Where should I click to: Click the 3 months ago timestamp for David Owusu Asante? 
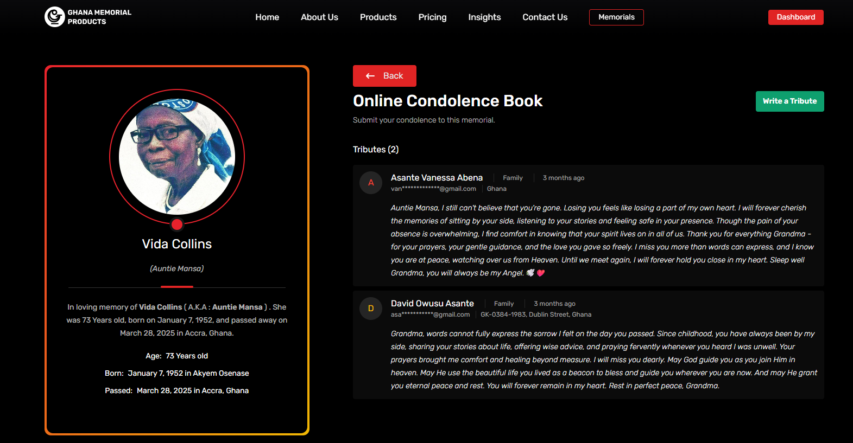554,304
